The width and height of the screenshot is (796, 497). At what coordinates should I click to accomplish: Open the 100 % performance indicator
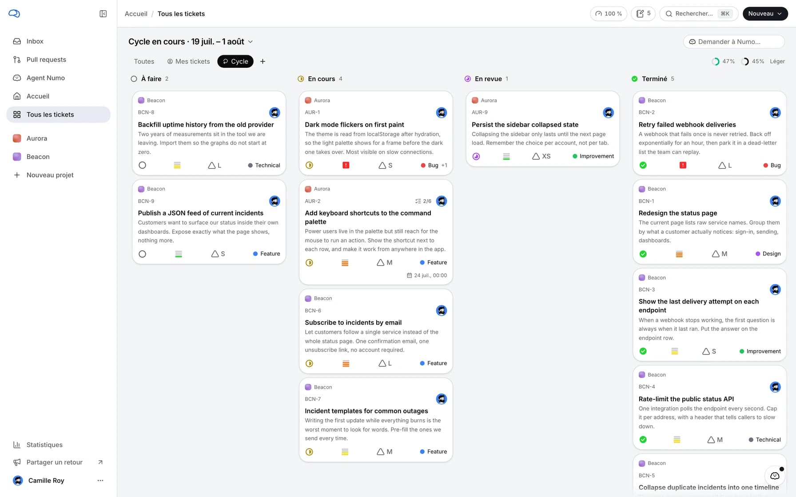609,14
